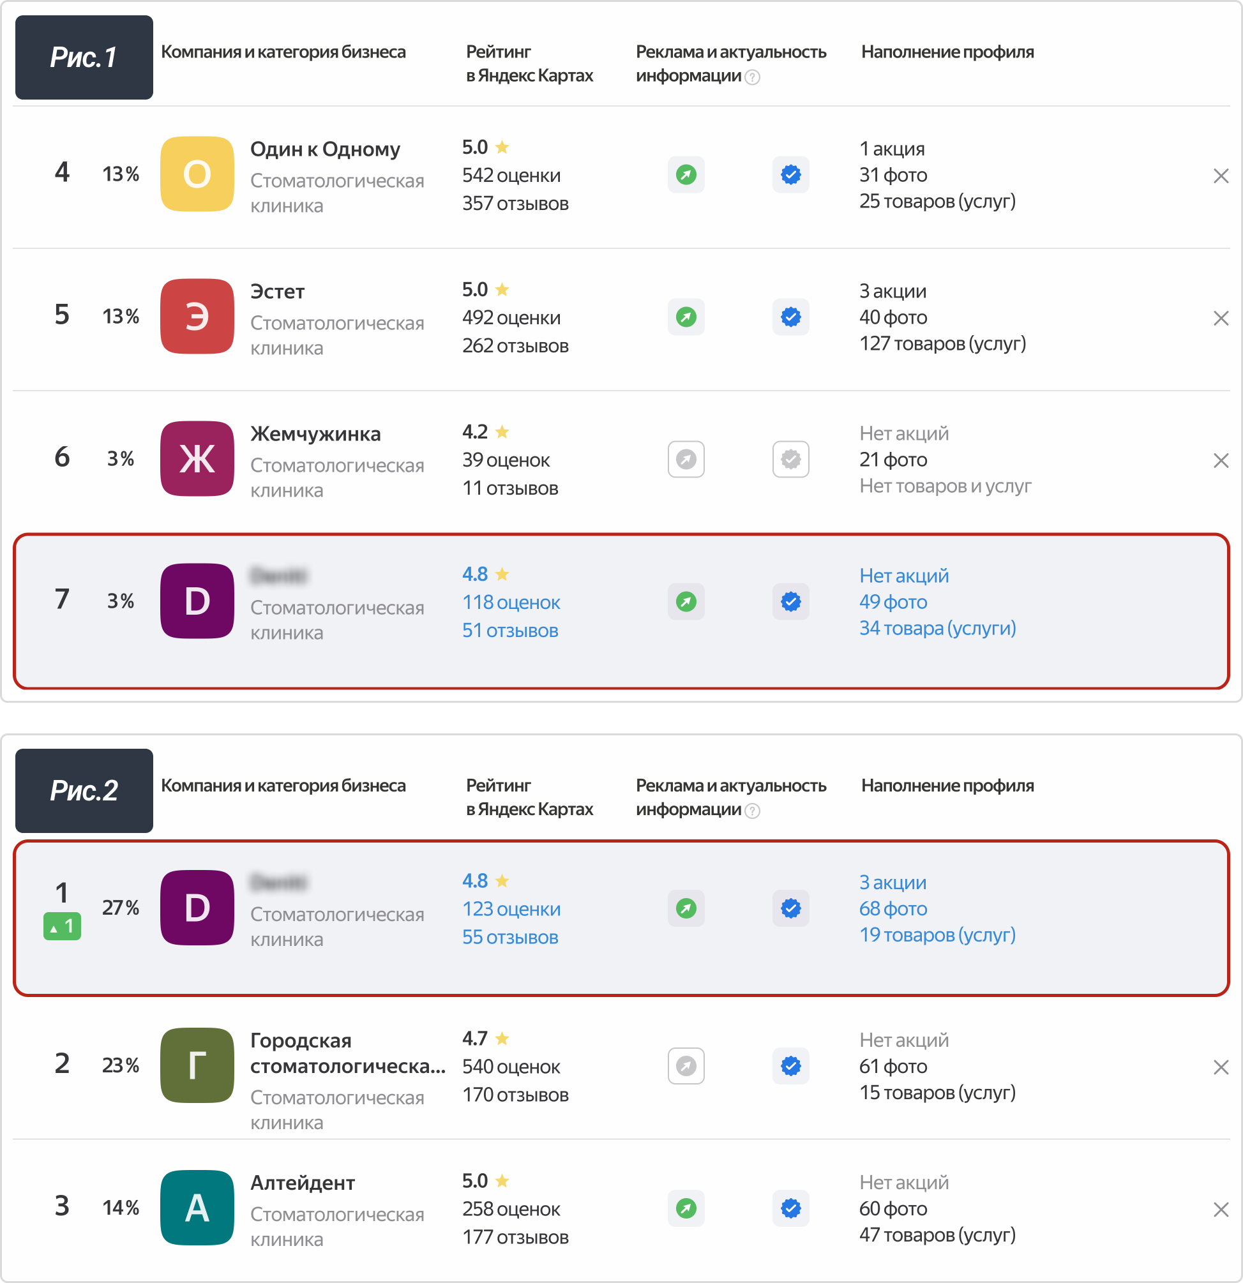Viewport: 1243px width, 1283px height.
Task: Open the 3 акции link
Action: pyautogui.click(x=892, y=883)
